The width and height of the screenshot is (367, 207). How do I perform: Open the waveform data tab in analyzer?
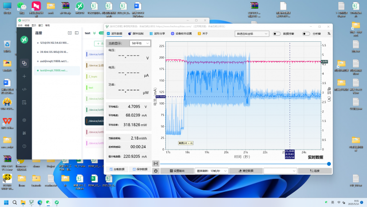(x=115, y=34)
